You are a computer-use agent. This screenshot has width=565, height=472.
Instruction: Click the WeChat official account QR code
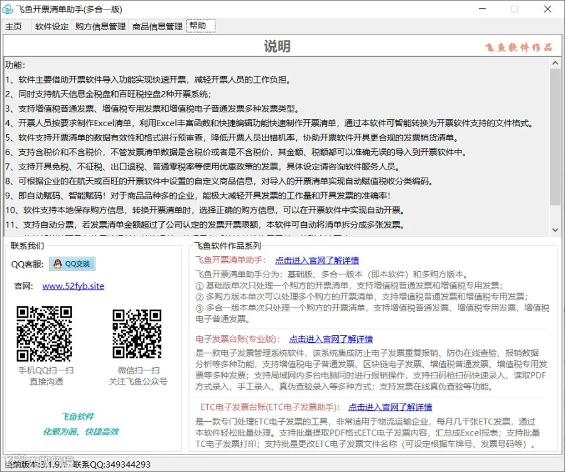click(137, 334)
